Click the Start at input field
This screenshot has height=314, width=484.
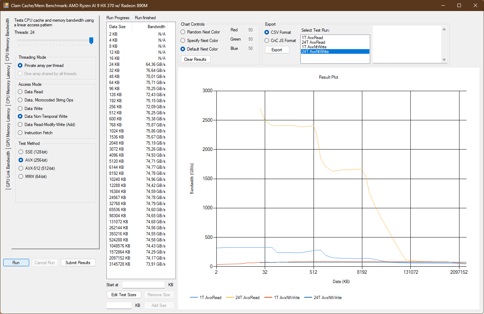coord(143,285)
